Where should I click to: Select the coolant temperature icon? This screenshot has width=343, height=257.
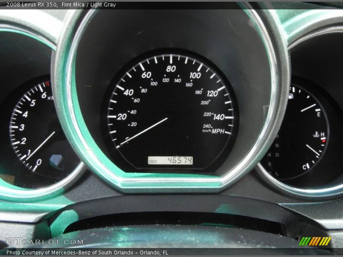click(316, 134)
